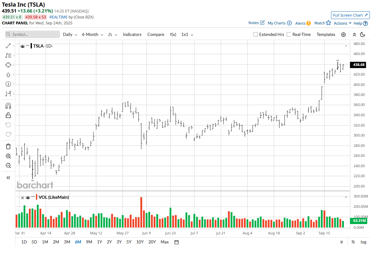Open the Actions dropdown menu
This screenshot has height=255, width=378.
point(342,23)
